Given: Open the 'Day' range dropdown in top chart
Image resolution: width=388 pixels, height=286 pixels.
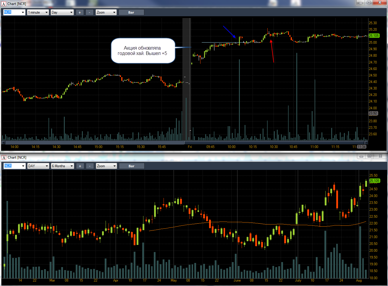Looking at the screenshot, I should 62,12.
